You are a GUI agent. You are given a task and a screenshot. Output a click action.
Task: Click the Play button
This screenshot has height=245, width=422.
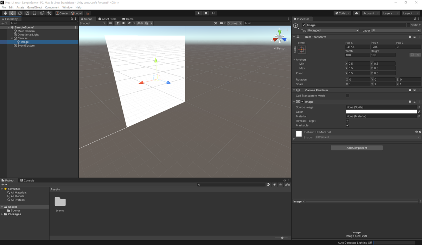click(199, 13)
